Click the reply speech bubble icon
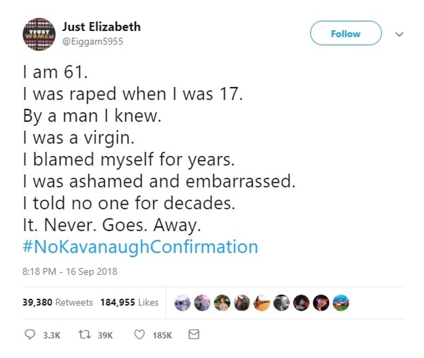Image resolution: width=424 pixels, height=358 pixels. point(30,335)
